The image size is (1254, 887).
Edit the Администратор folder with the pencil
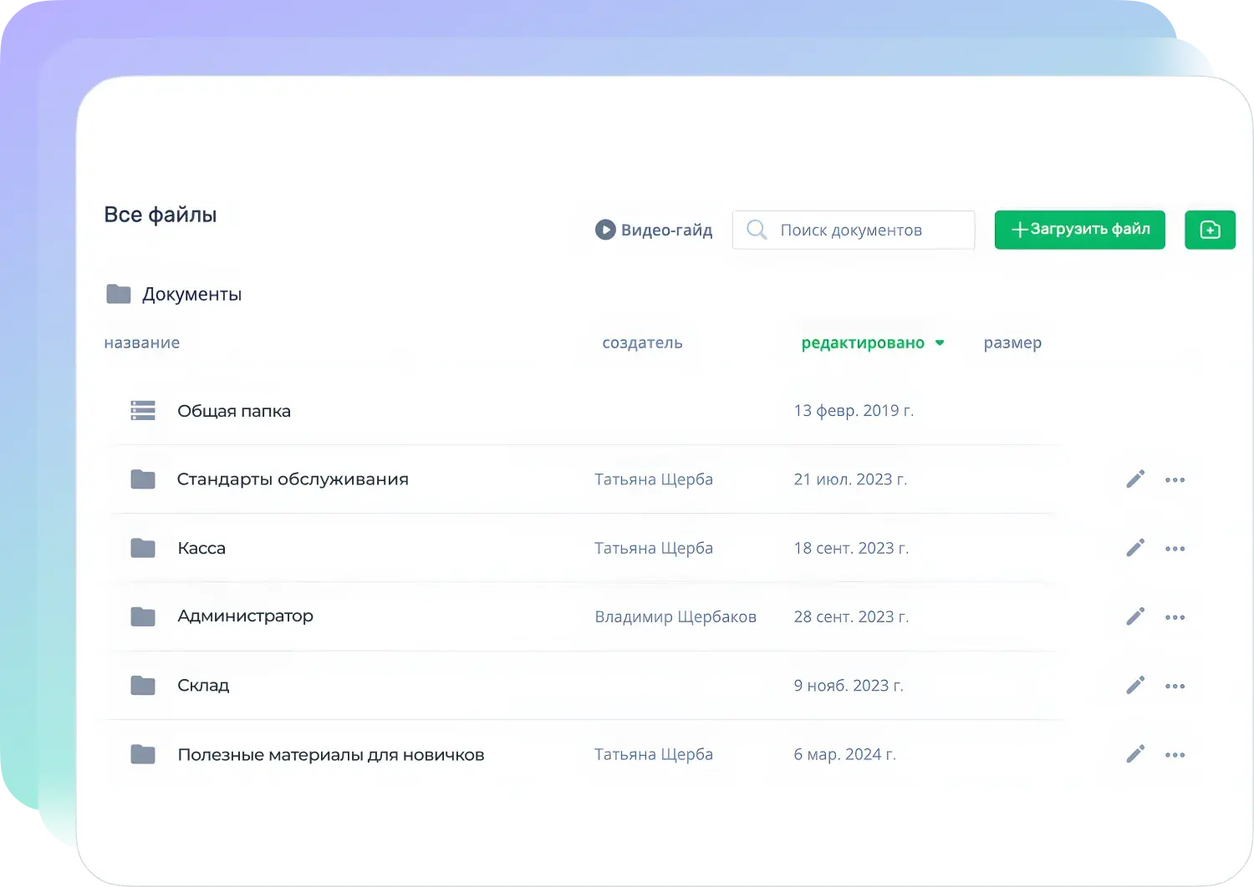click(x=1135, y=616)
